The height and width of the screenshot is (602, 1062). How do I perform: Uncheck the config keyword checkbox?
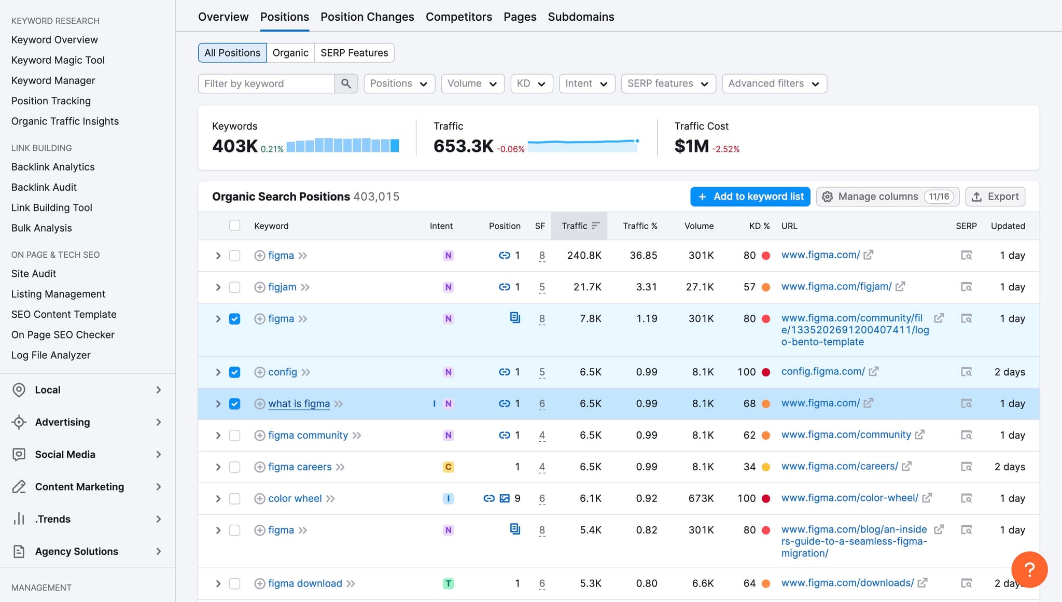[x=234, y=372]
